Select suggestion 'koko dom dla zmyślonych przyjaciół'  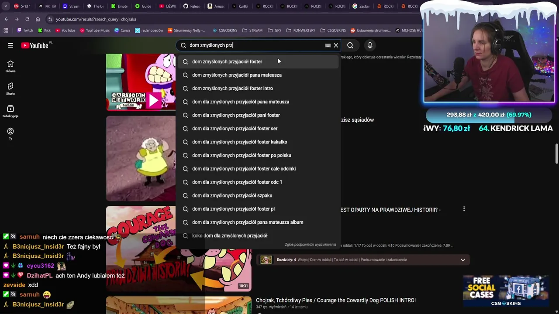(257, 235)
